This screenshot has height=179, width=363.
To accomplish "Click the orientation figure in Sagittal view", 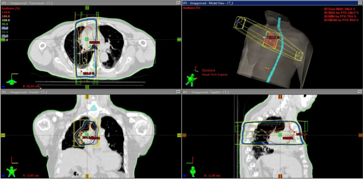I will click(x=193, y=172).
